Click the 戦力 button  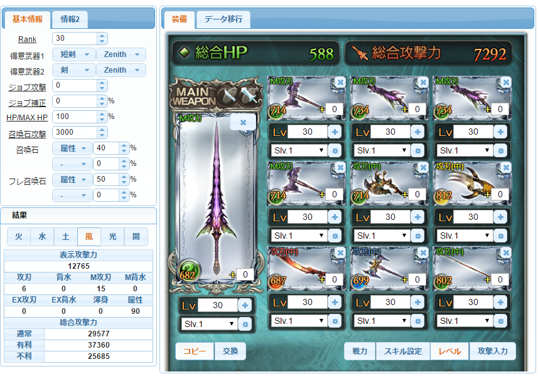click(360, 351)
